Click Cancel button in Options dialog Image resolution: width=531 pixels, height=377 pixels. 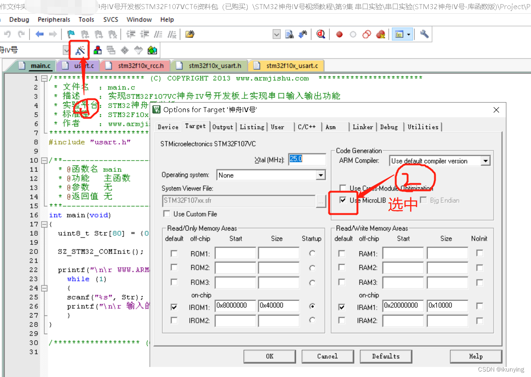coord(328,356)
